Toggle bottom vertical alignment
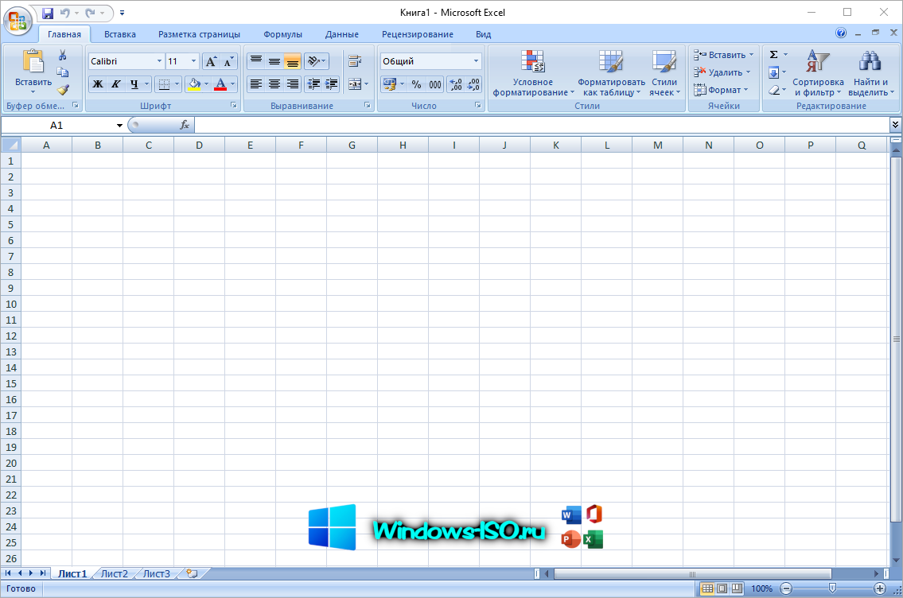 pyautogui.click(x=293, y=61)
